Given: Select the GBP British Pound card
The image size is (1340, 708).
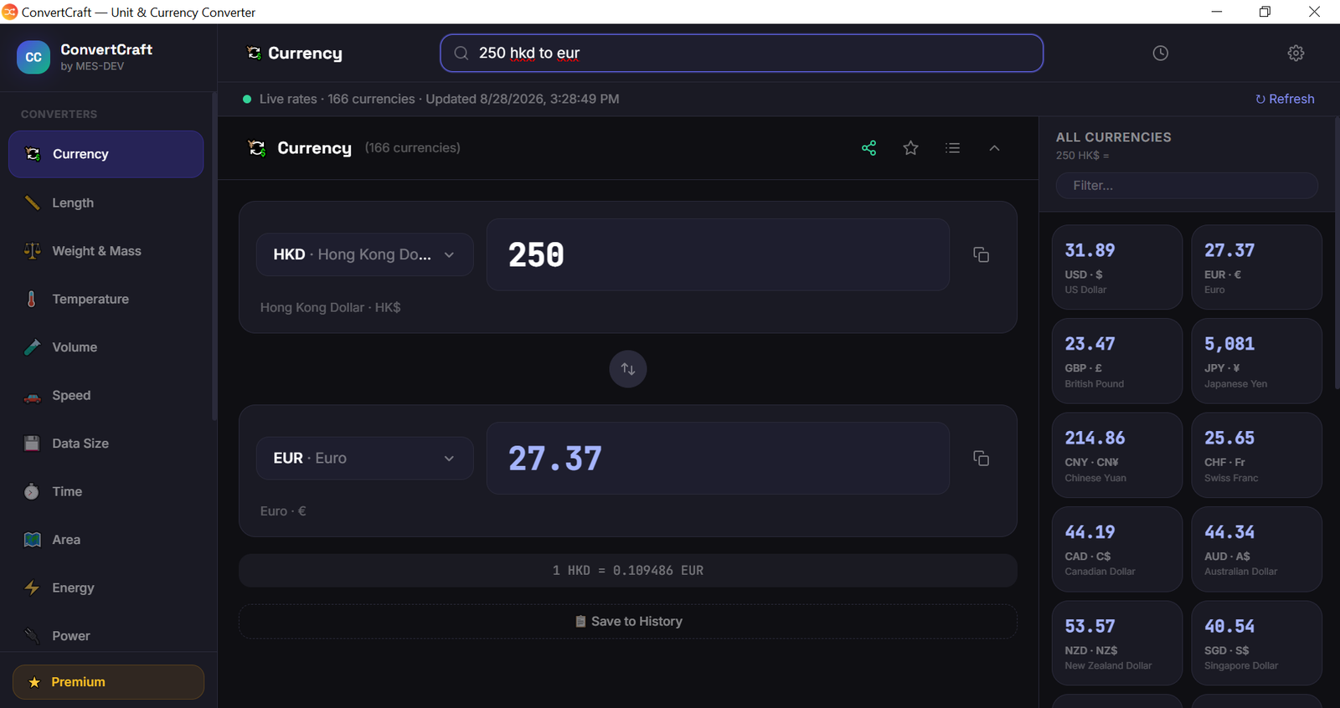Looking at the screenshot, I should pyautogui.click(x=1117, y=361).
